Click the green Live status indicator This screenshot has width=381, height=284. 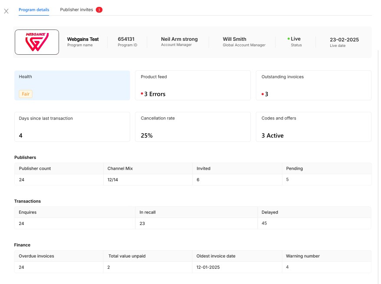coord(289,39)
